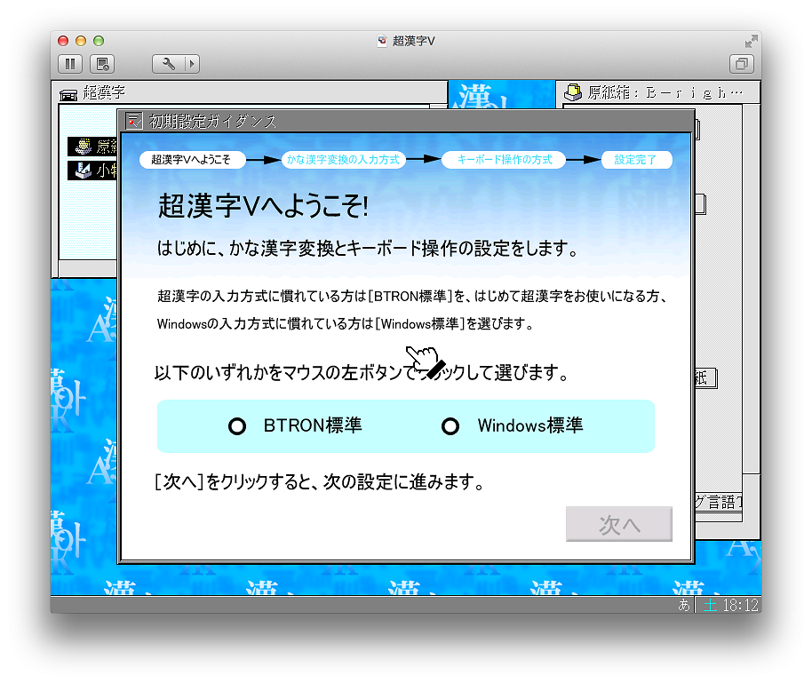Viewport: 812px width, 683px height.
Task: Click the 超漢字 window title icon
Action: click(x=68, y=93)
